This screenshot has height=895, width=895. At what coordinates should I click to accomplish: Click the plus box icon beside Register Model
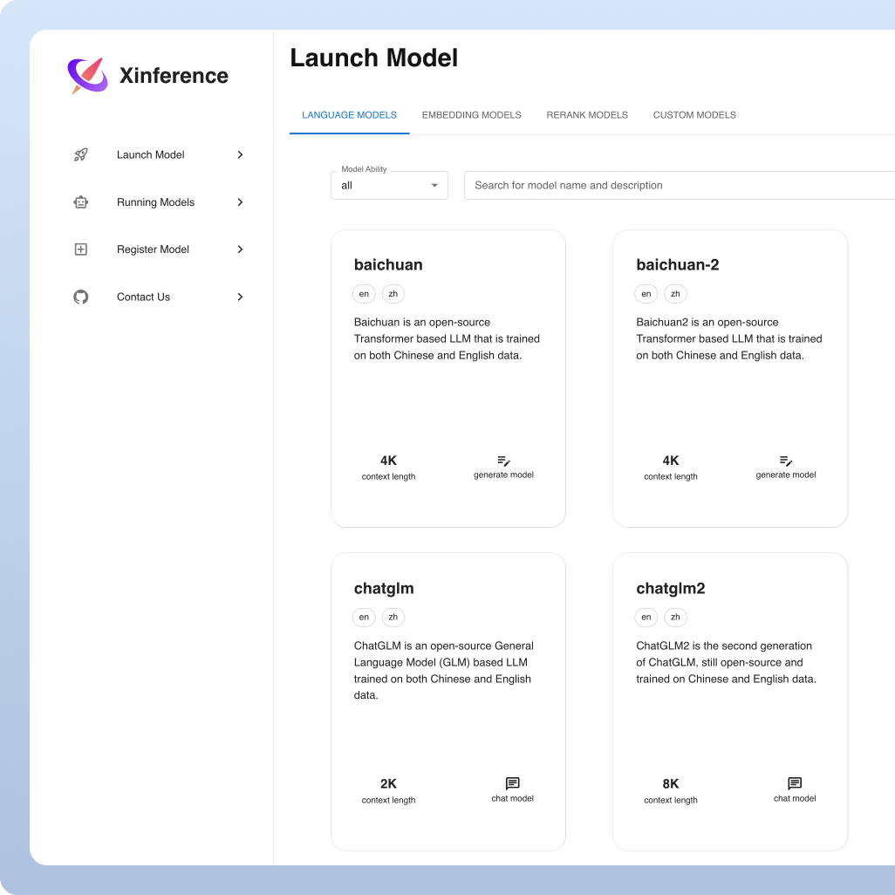[81, 249]
